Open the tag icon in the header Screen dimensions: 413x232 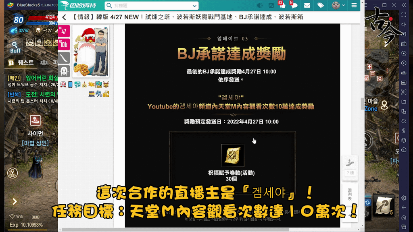(x=321, y=5)
